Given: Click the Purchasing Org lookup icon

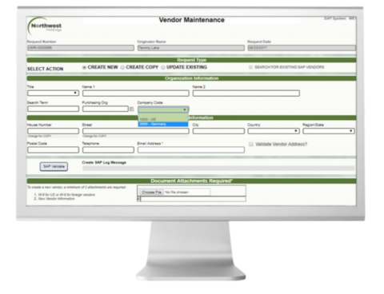Looking at the screenshot, I should point(131,109).
